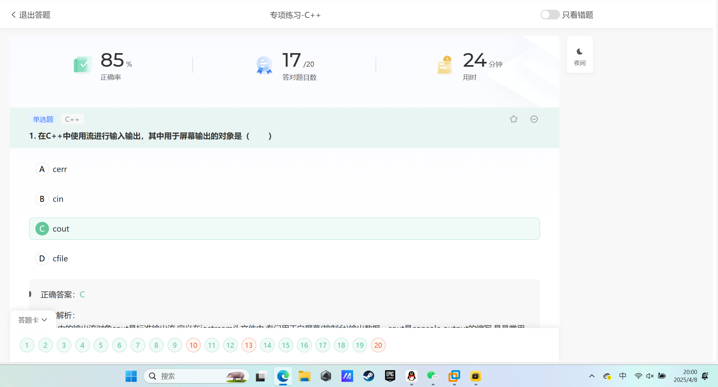Collapse the 答题卡 panel
Screen dimensions: 718x387
pos(32,320)
